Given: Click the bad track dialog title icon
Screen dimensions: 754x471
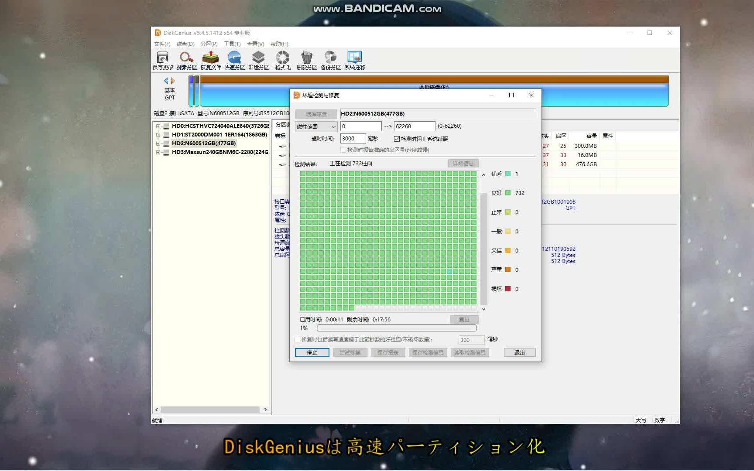Looking at the screenshot, I should pos(297,95).
